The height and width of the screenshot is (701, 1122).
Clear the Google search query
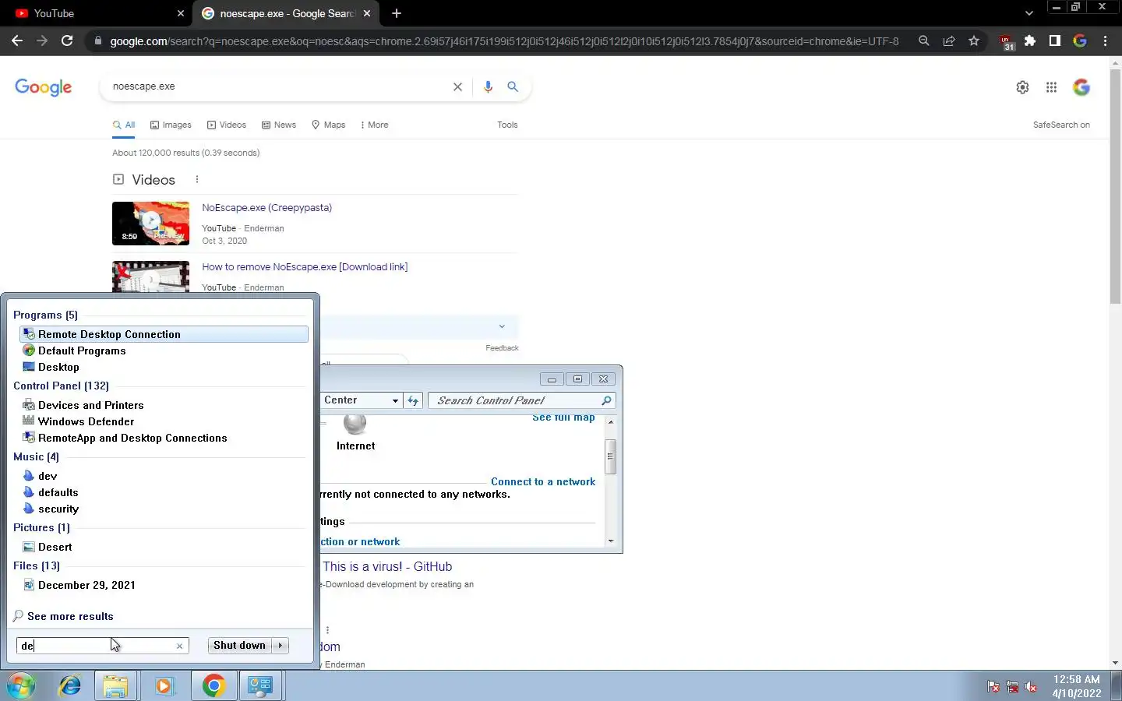click(457, 86)
